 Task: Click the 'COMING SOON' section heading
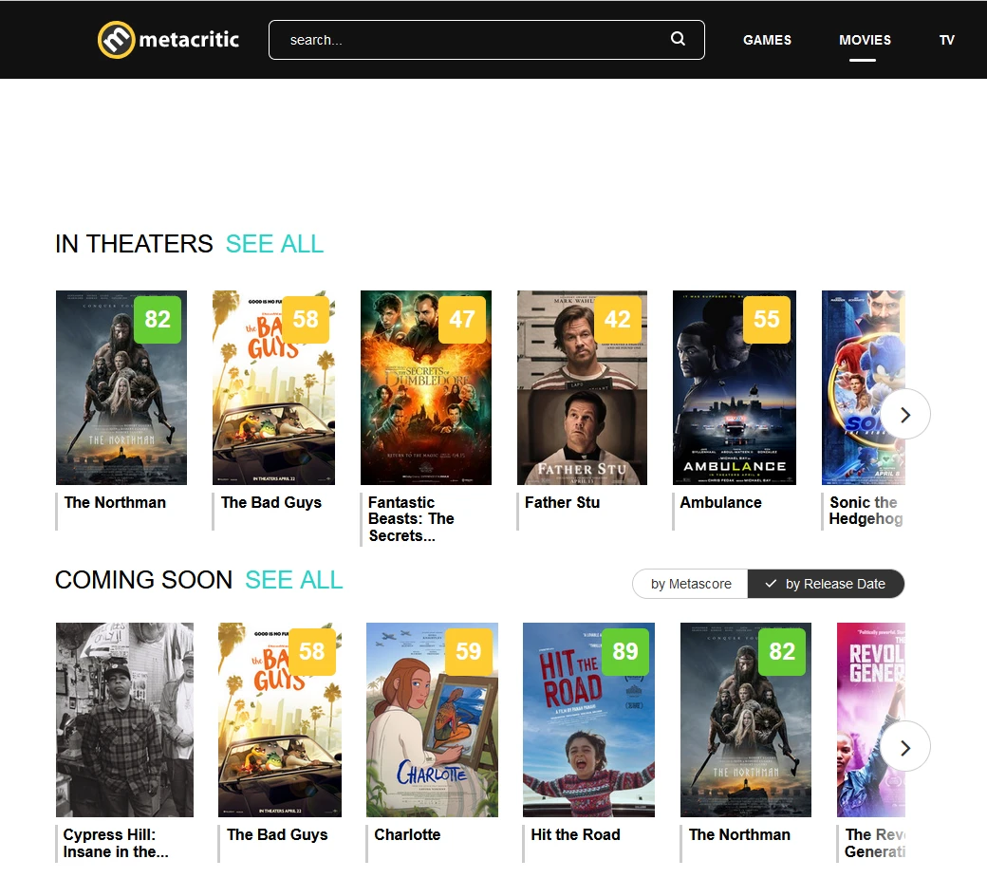click(x=143, y=580)
